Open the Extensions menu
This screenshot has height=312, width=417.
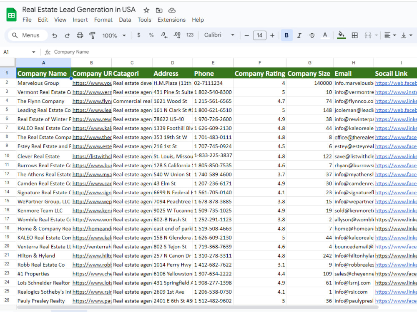pos(171,20)
